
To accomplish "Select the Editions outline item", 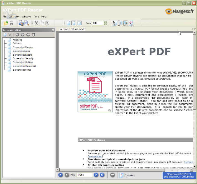I will (17, 43).
